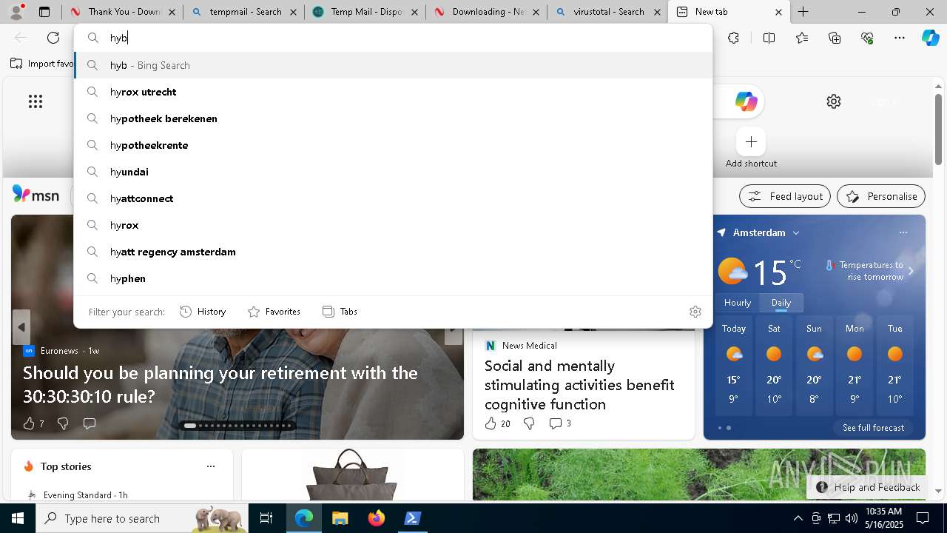Choose the hypotheek berekenen suggestion
Image resolution: width=947 pixels, height=533 pixels.
click(x=393, y=118)
